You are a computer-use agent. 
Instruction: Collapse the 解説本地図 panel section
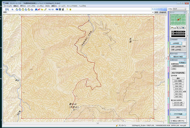[185, 54]
